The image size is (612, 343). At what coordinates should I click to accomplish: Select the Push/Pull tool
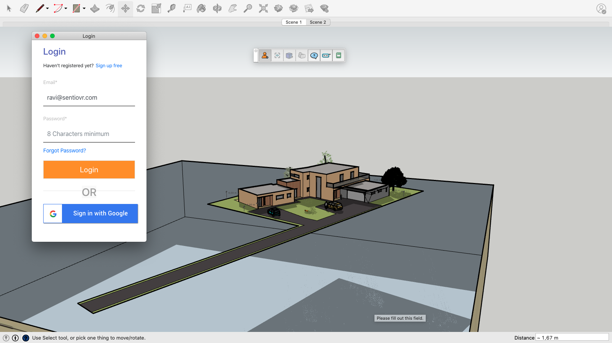pyautogui.click(x=95, y=8)
